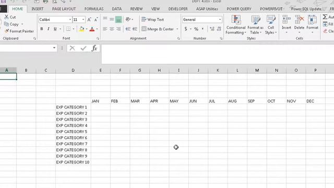The image size is (334, 188).
Task: Enable Wrap Text
Action: click(x=152, y=19)
